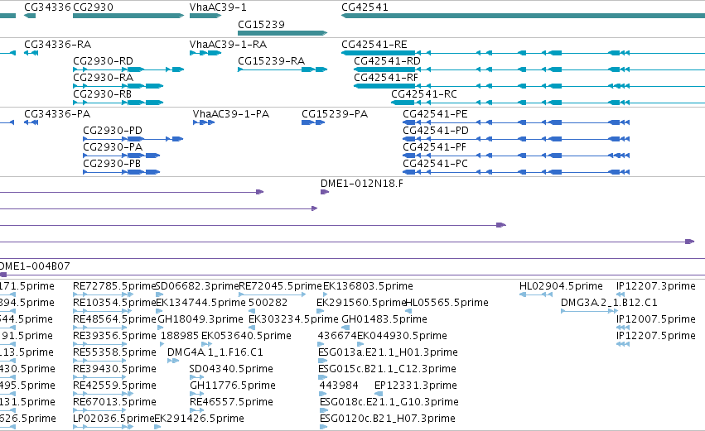705x431 pixels.
Task: Choose EST RE39356.5prime
Action: 114,336
